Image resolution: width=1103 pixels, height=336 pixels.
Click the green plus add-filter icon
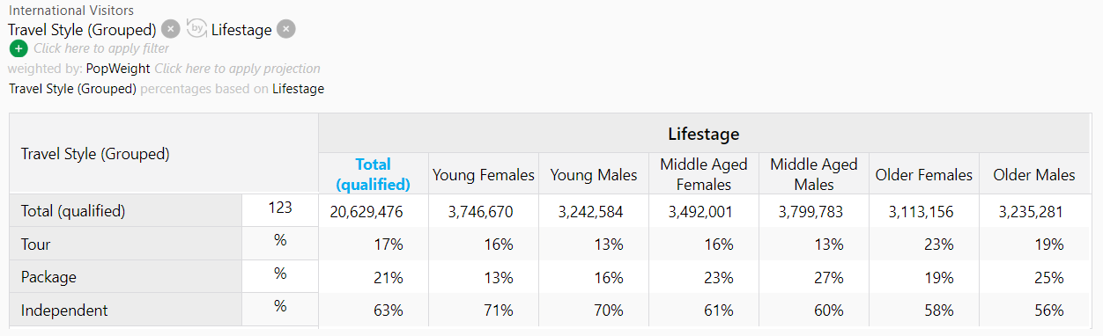click(x=19, y=48)
